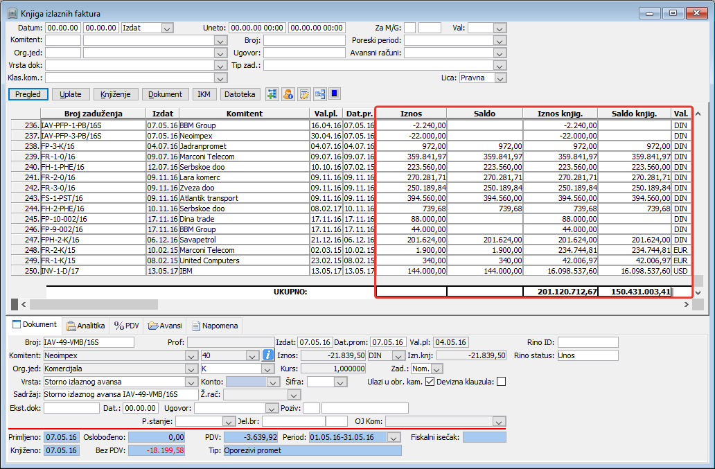Click the blue info icon beside Komitent
715x469 pixels.
pos(269,355)
